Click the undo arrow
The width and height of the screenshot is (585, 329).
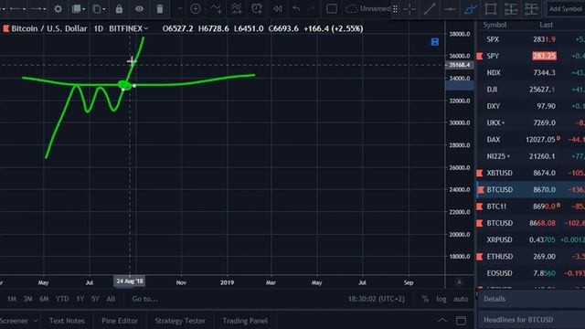[x=296, y=8]
